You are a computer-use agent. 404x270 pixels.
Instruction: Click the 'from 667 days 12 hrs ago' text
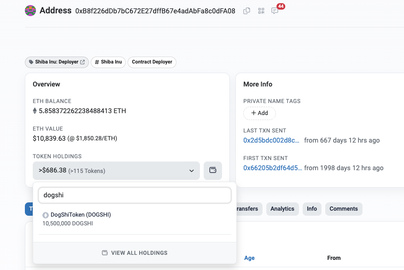coord(342,140)
